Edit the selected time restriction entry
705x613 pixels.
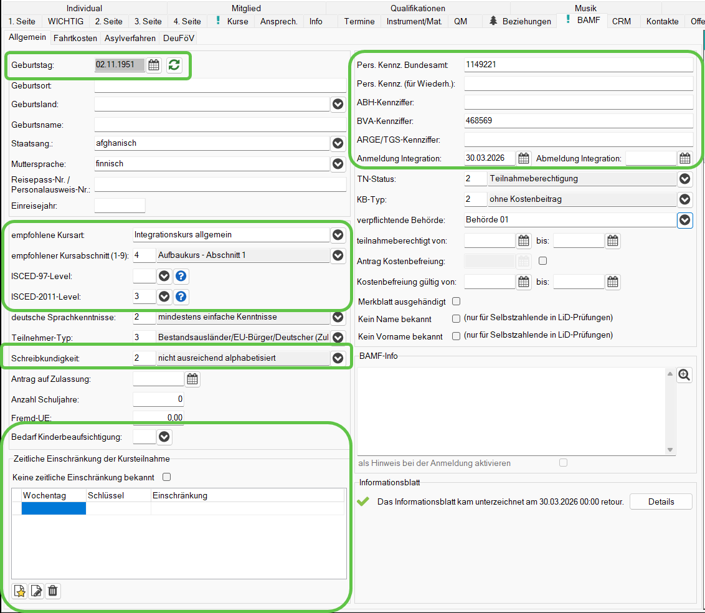[x=36, y=591]
